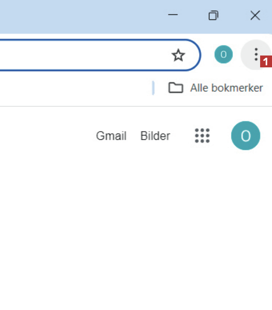Restore down the browser window
Viewport: 272px width, 310px height.
click(213, 15)
